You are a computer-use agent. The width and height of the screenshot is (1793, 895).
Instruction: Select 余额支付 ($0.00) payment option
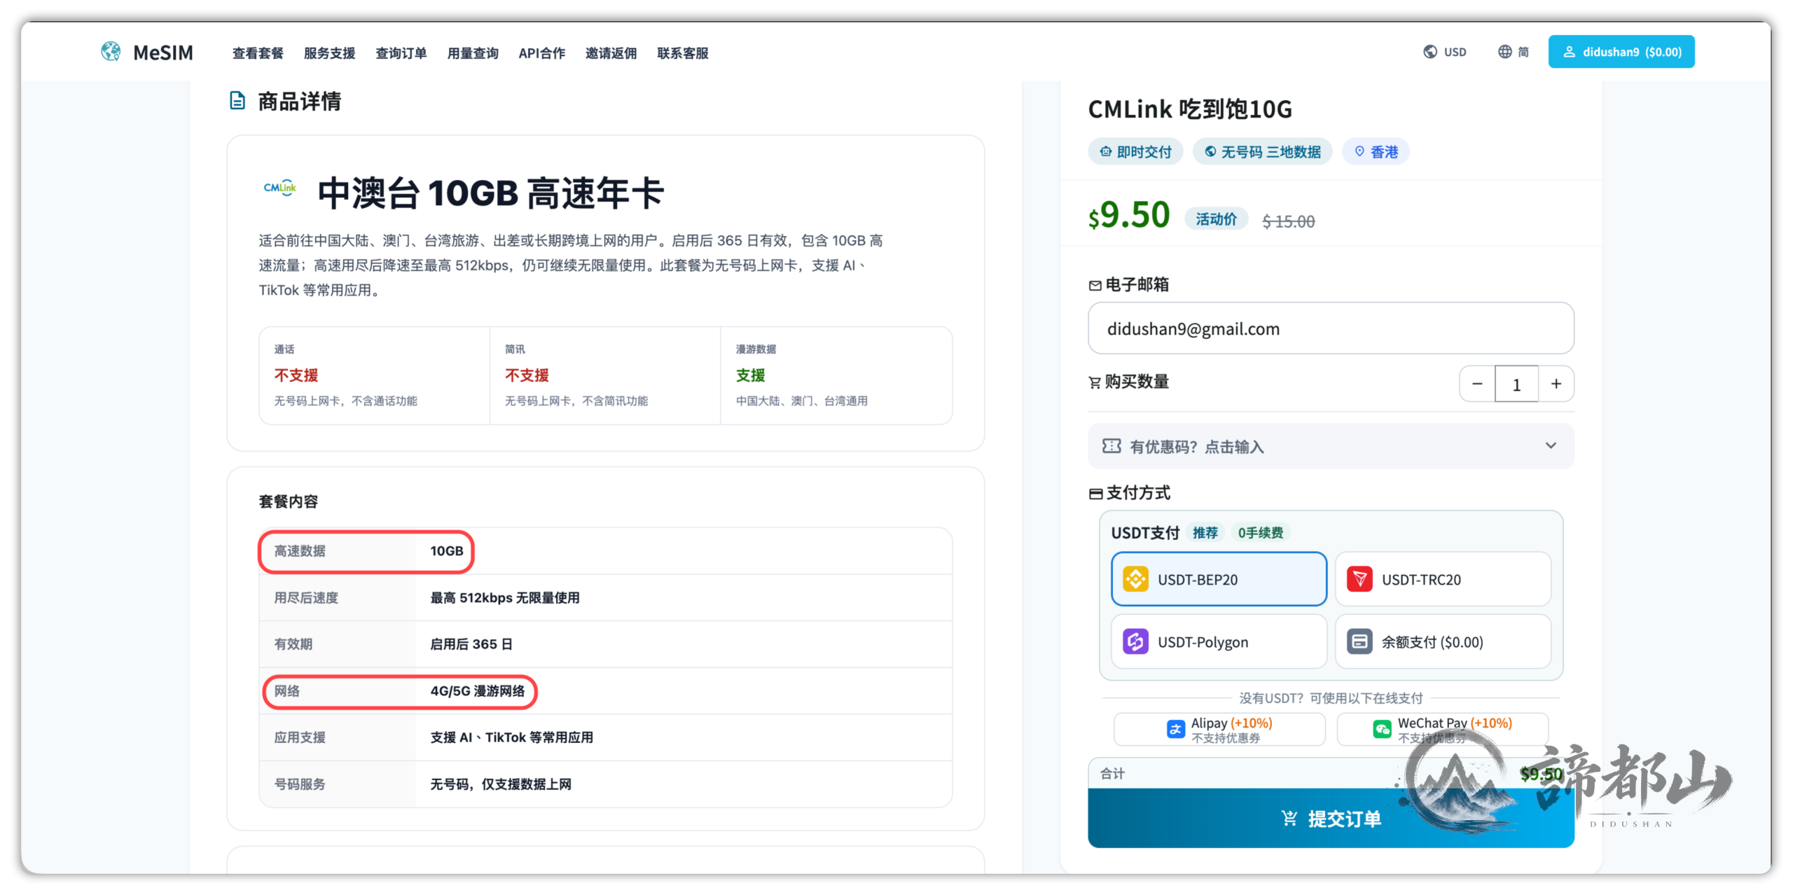(x=1443, y=641)
